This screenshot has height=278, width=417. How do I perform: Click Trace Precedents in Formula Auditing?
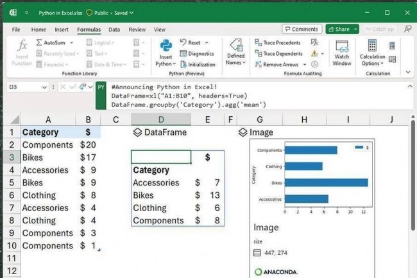(278, 43)
